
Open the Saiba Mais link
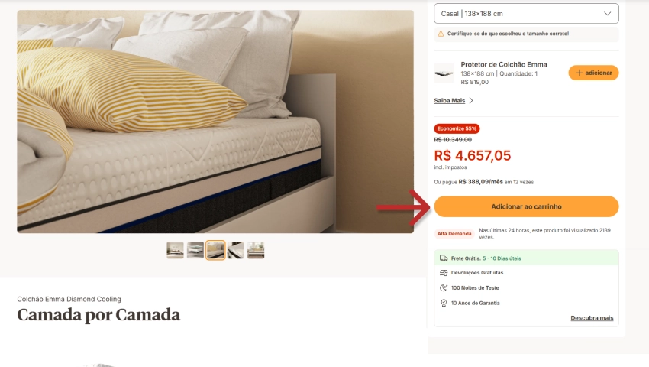pos(449,100)
